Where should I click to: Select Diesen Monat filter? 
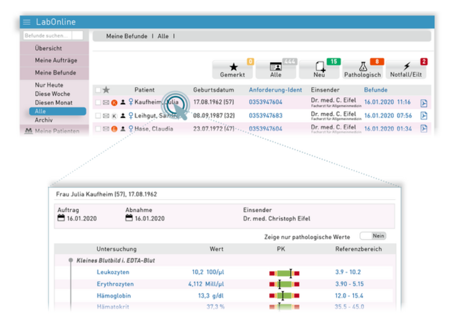54,103
